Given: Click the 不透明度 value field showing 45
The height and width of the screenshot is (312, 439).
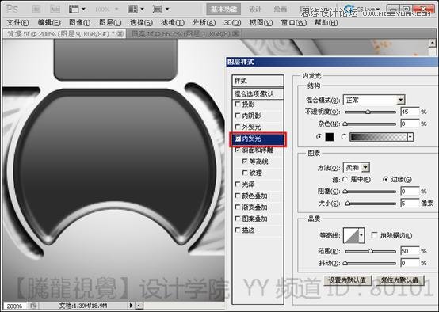Looking at the screenshot, I should (x=410, y=112).
